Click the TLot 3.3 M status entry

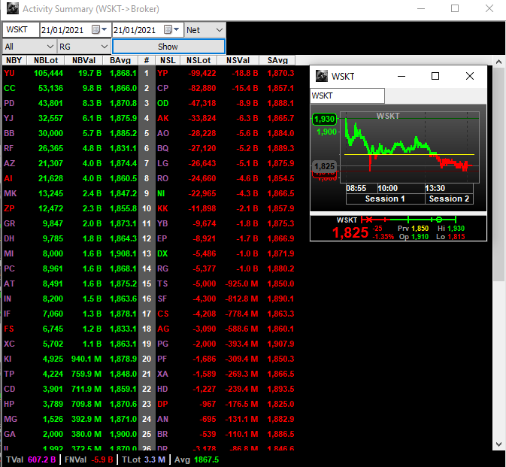[144, 459]
